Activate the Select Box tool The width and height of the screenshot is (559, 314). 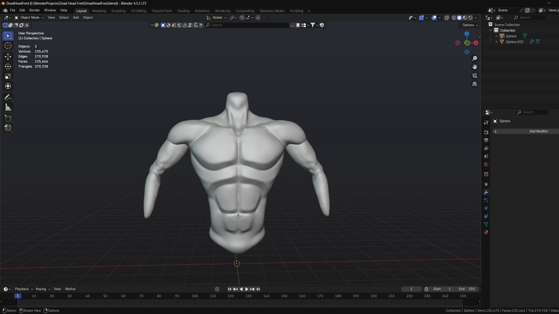tap(8, 36)
